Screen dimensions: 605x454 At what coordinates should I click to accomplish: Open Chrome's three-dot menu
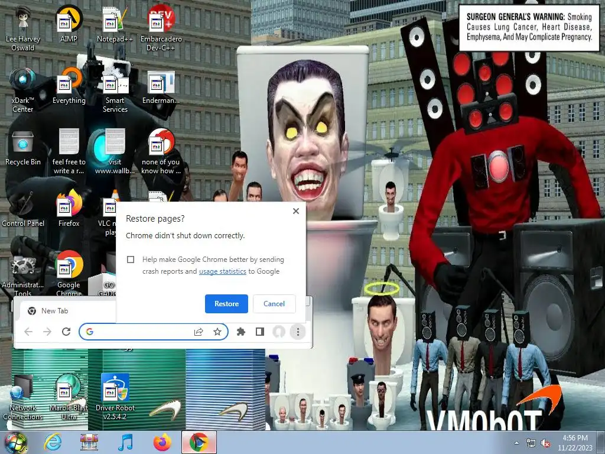pyautogui.click(x=298, y=332)
